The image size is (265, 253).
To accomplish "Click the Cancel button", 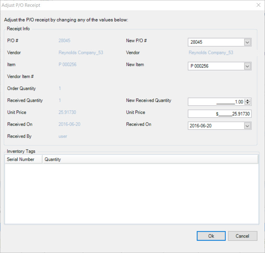I will (x=242, y=236).
